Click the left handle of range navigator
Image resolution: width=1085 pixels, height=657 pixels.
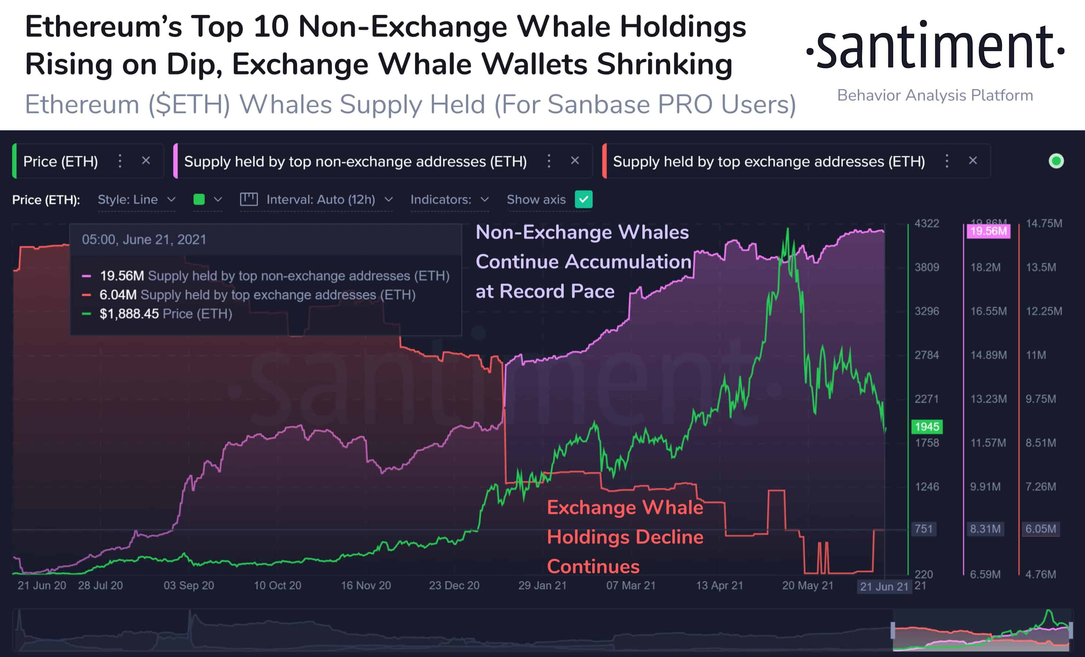pos(893,631)
